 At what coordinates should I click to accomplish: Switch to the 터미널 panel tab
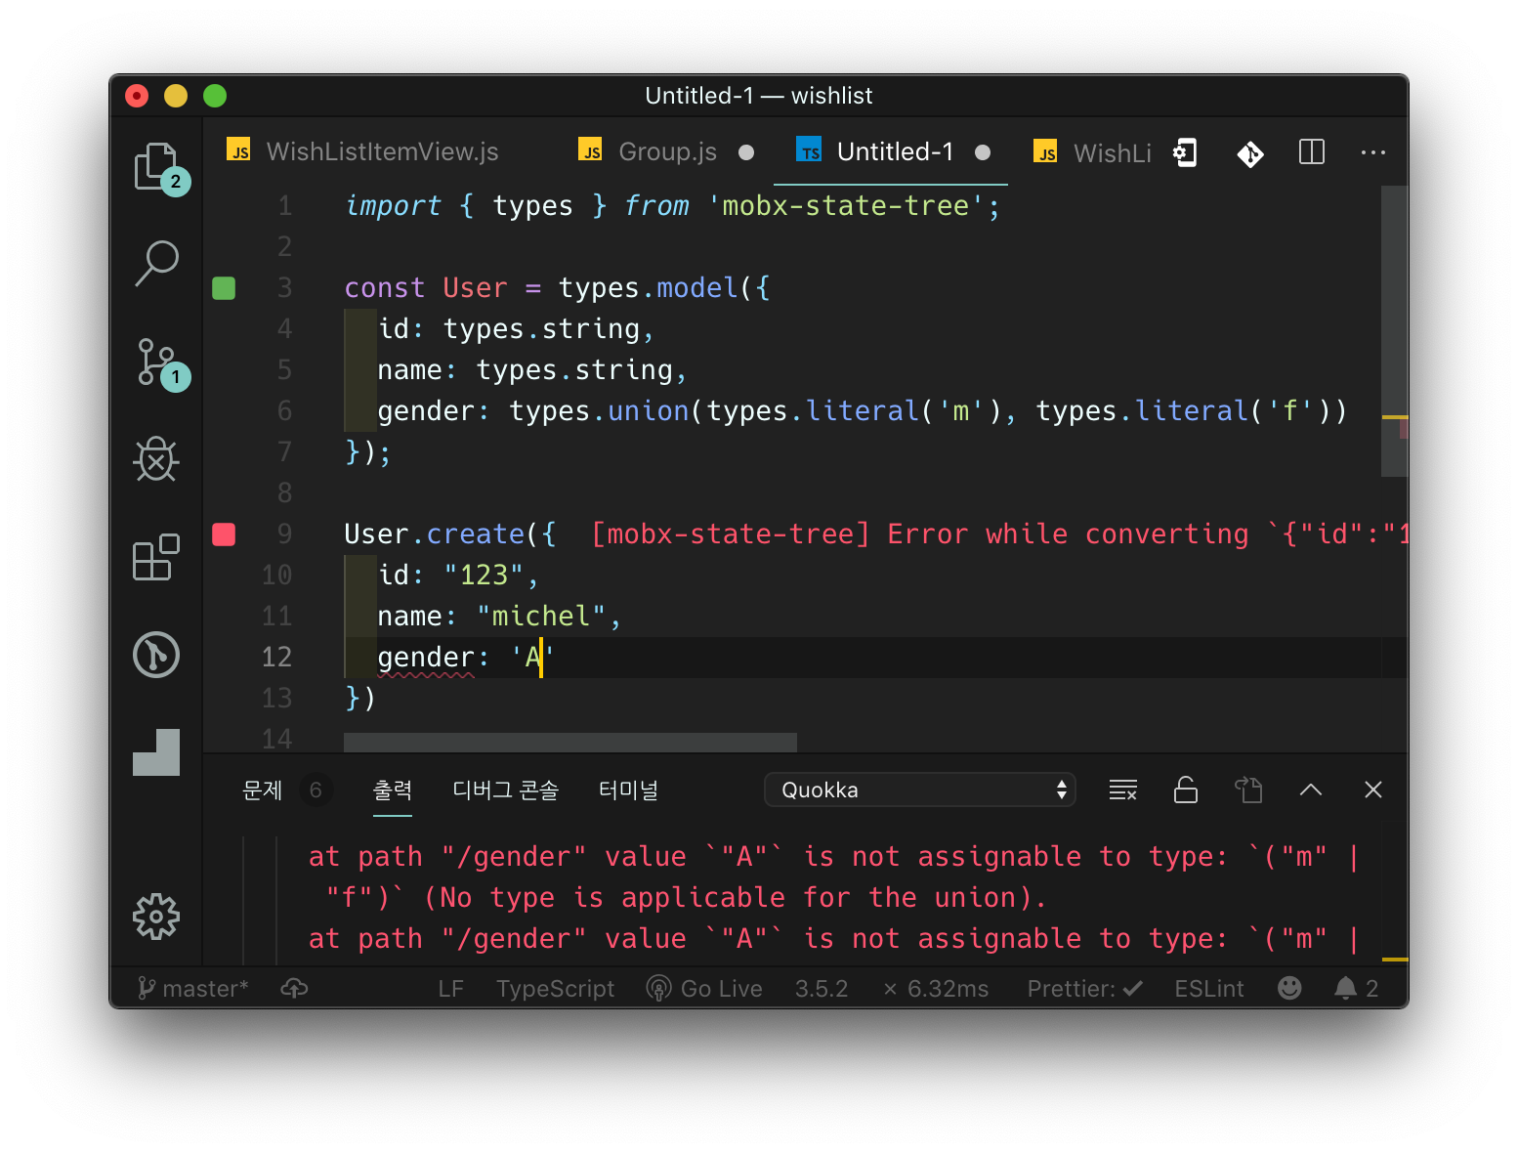[x=628, y=790]
